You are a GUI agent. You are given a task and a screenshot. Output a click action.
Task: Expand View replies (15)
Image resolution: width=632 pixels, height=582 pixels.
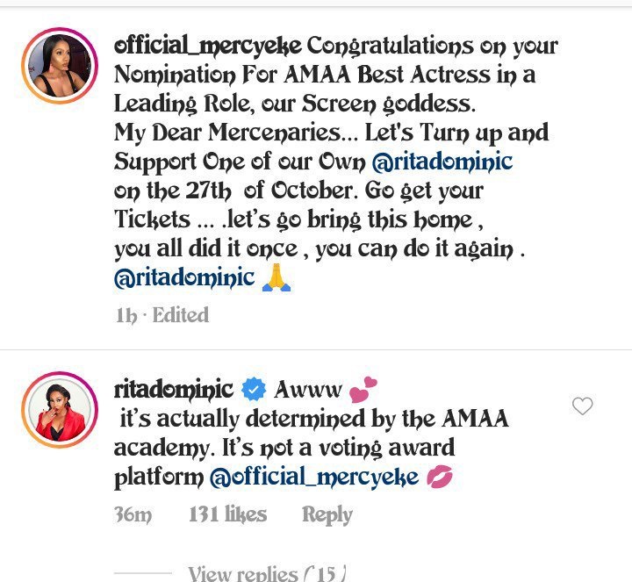pos(267,572)
